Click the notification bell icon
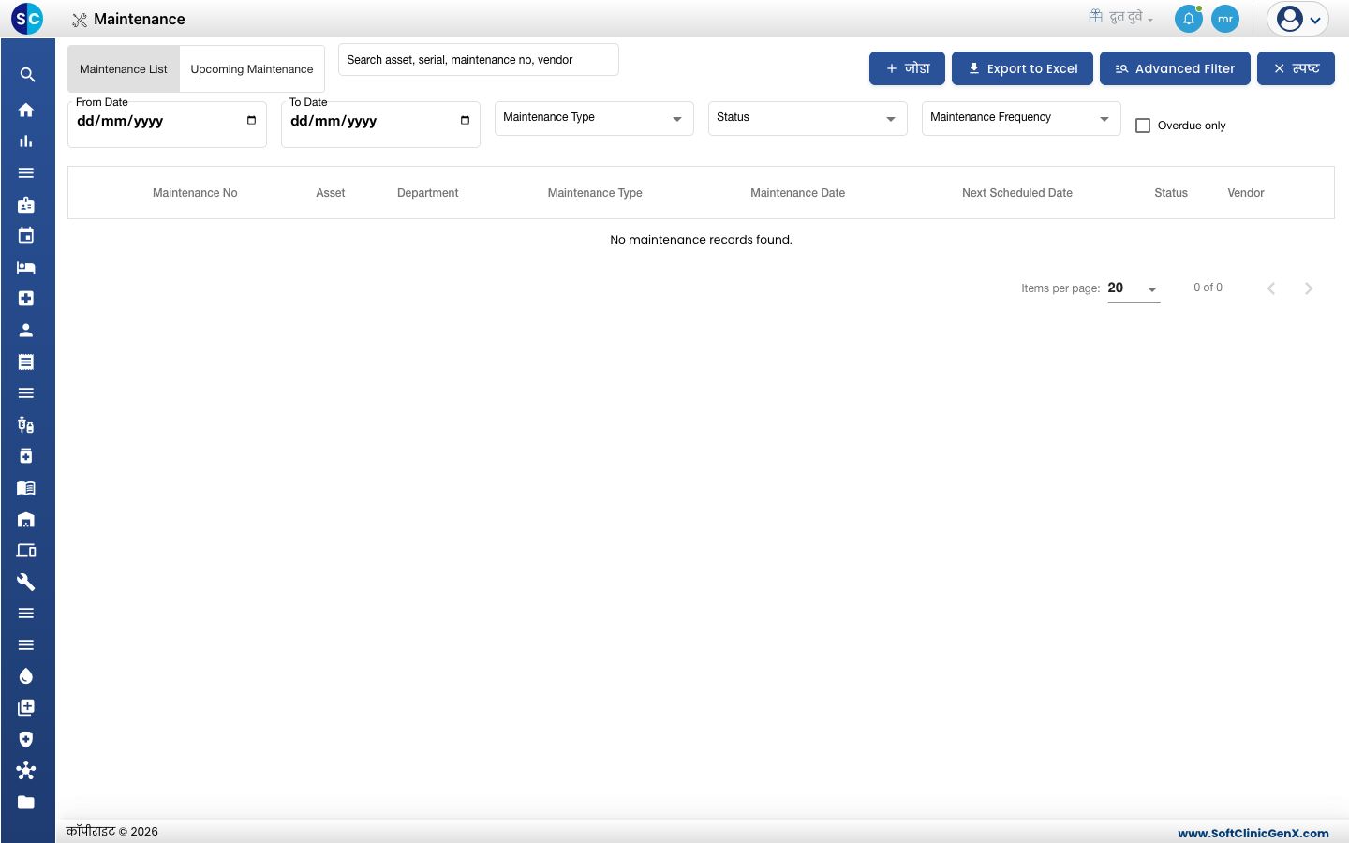1349x843 pixels. click(1189, 19)
